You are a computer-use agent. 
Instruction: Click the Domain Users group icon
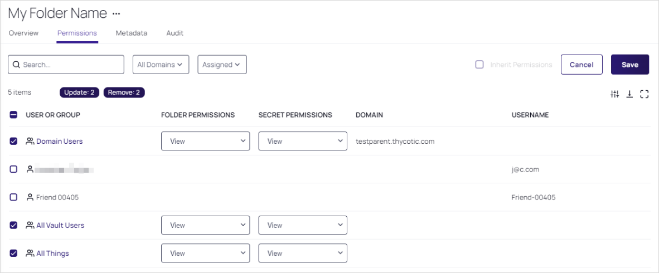pyautogui.click(x=30, y=142)
